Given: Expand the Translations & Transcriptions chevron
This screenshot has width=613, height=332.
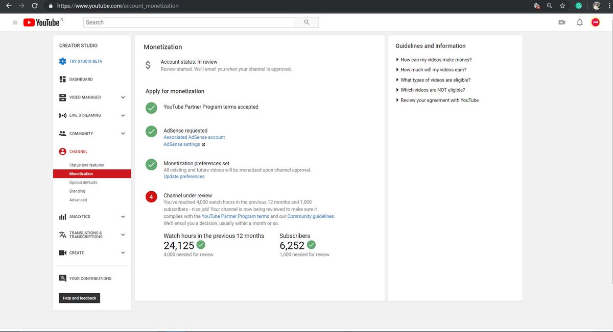Looking at the screenshot, I should (x=123, y=235).
